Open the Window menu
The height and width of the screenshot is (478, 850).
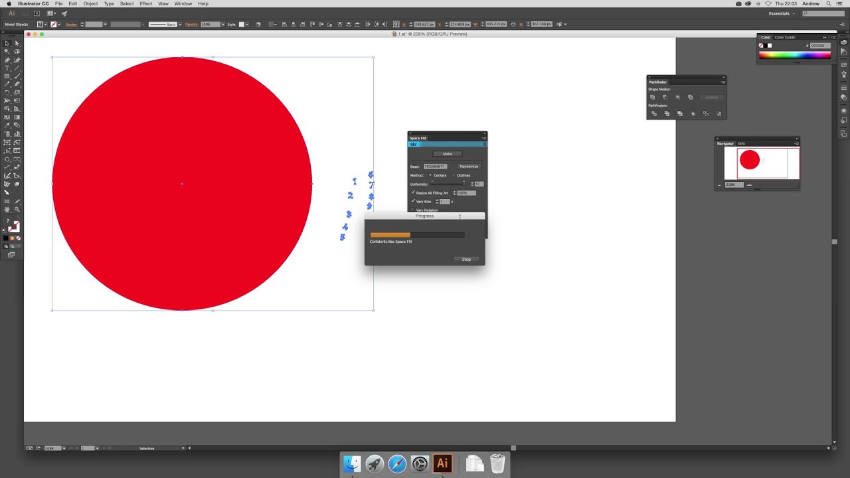tap(183, 3)
